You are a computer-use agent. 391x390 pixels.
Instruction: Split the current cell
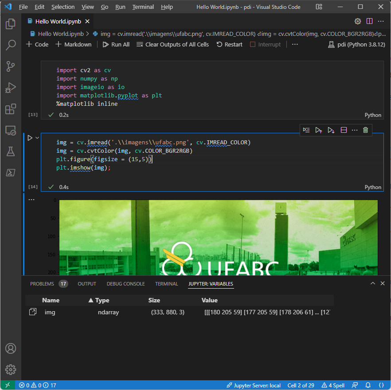(344, 130)
